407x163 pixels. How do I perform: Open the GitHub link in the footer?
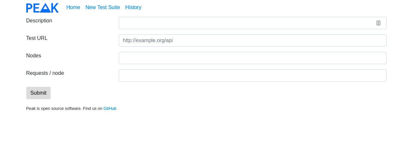[x=110, y=109]
